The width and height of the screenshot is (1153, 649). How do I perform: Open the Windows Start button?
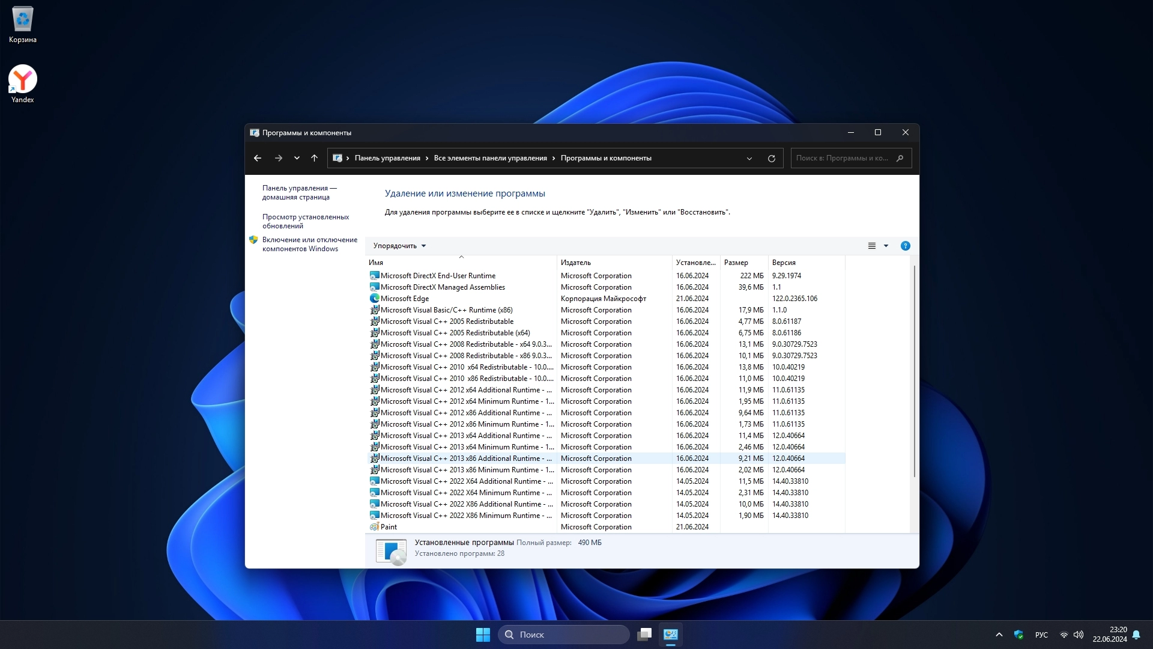tap(483, 635)
